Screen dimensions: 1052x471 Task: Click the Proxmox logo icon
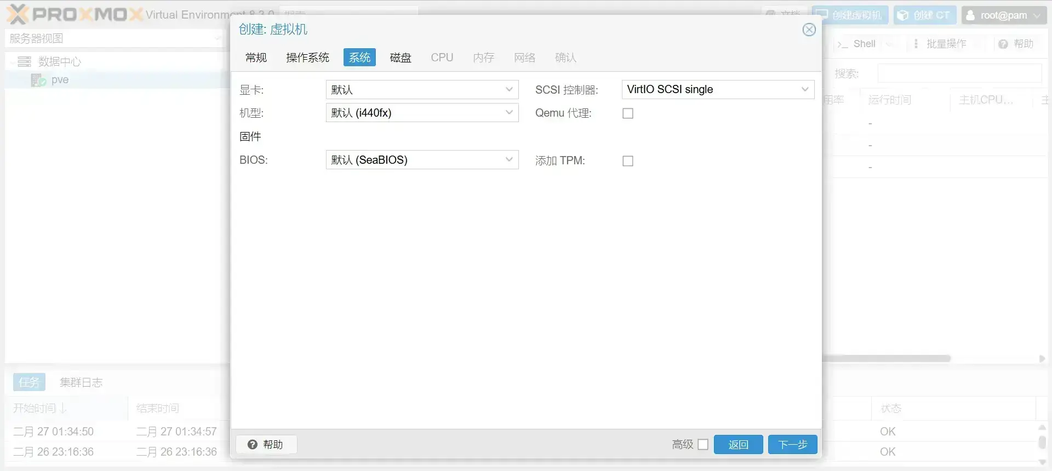point(18,14)
